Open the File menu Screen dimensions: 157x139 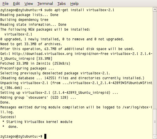pyautogui.click(x=5, y=4)
